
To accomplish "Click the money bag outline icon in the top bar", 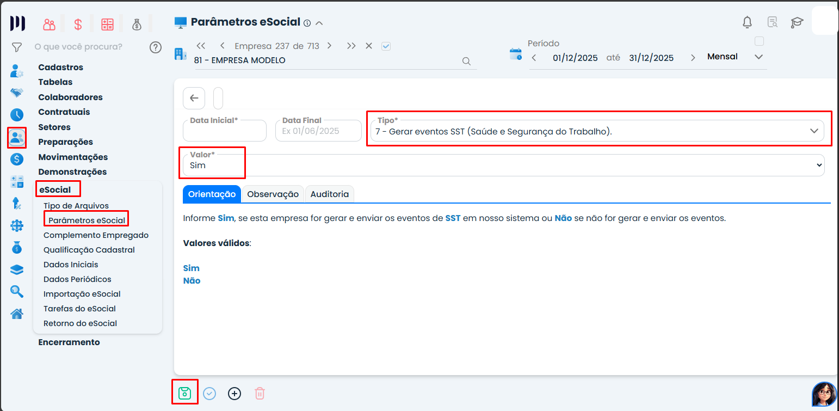I will [x=137, y=24].
